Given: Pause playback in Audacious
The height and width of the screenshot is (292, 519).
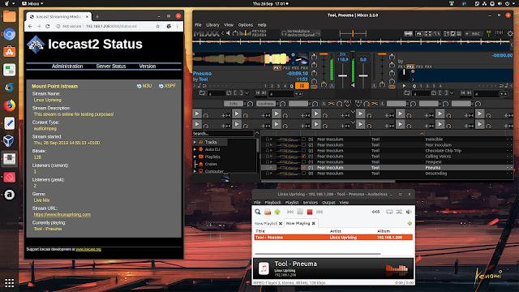Looking at the screenshot, I should point(300,212).
